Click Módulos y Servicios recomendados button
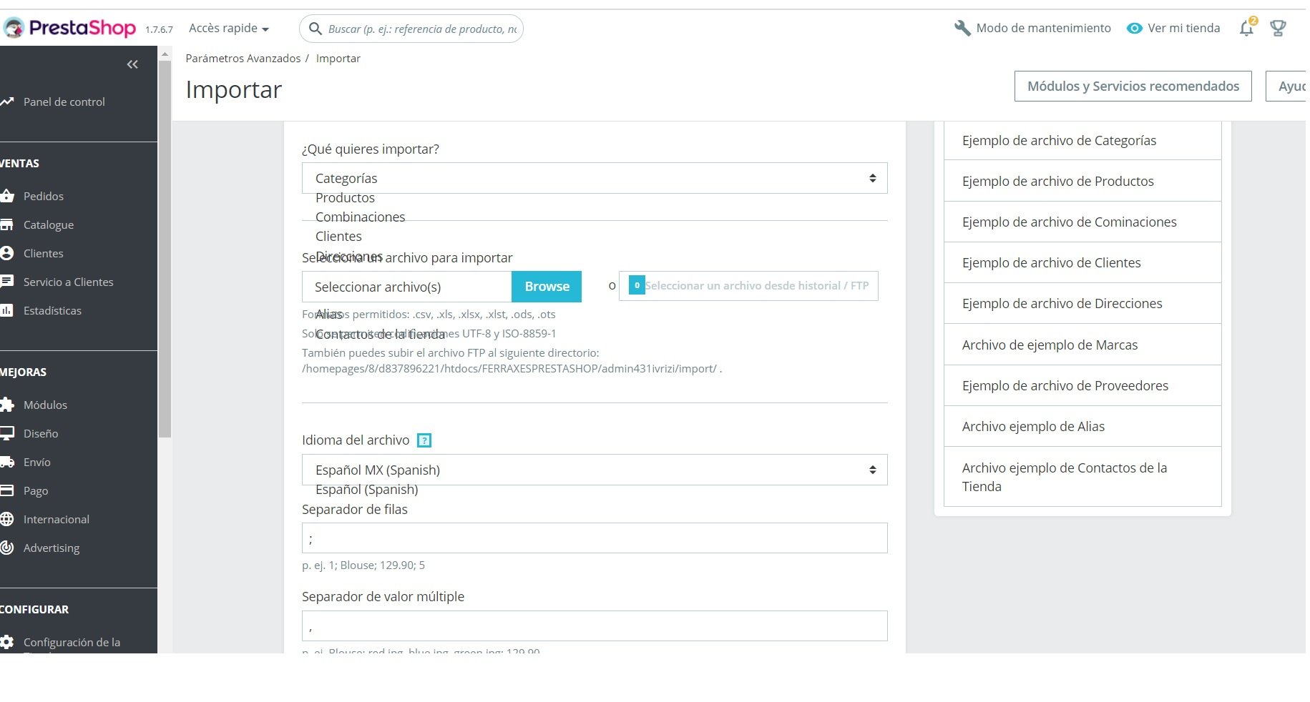The image size is (1310, 702). point(1133,86)
